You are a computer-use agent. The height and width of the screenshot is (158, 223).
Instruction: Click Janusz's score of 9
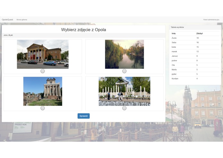pos(197,56)
